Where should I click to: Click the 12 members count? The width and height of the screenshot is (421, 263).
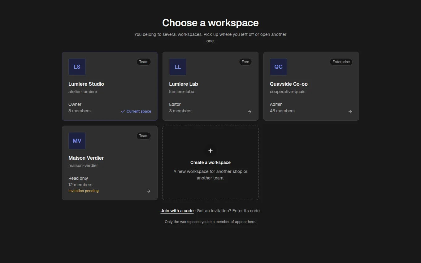(80, 185)
